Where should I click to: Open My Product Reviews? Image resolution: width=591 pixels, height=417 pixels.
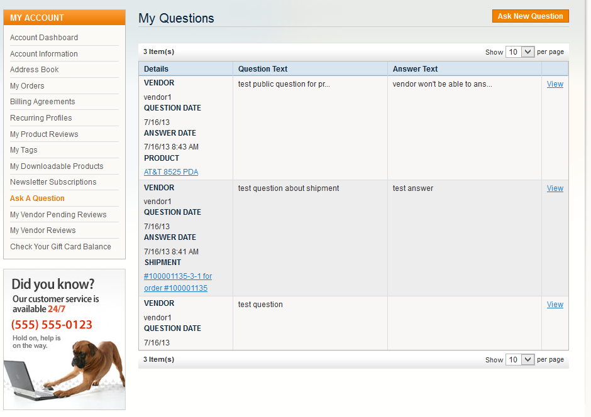pyautogui.click(x=44, y=134)
